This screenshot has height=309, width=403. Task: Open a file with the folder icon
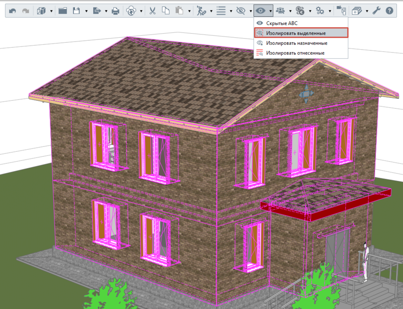pyautogui.click(x=63, y=11)
